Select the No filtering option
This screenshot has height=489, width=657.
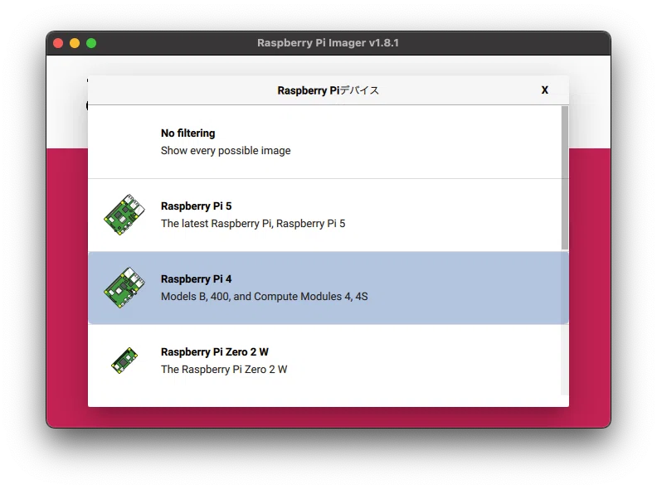point(325,142)
